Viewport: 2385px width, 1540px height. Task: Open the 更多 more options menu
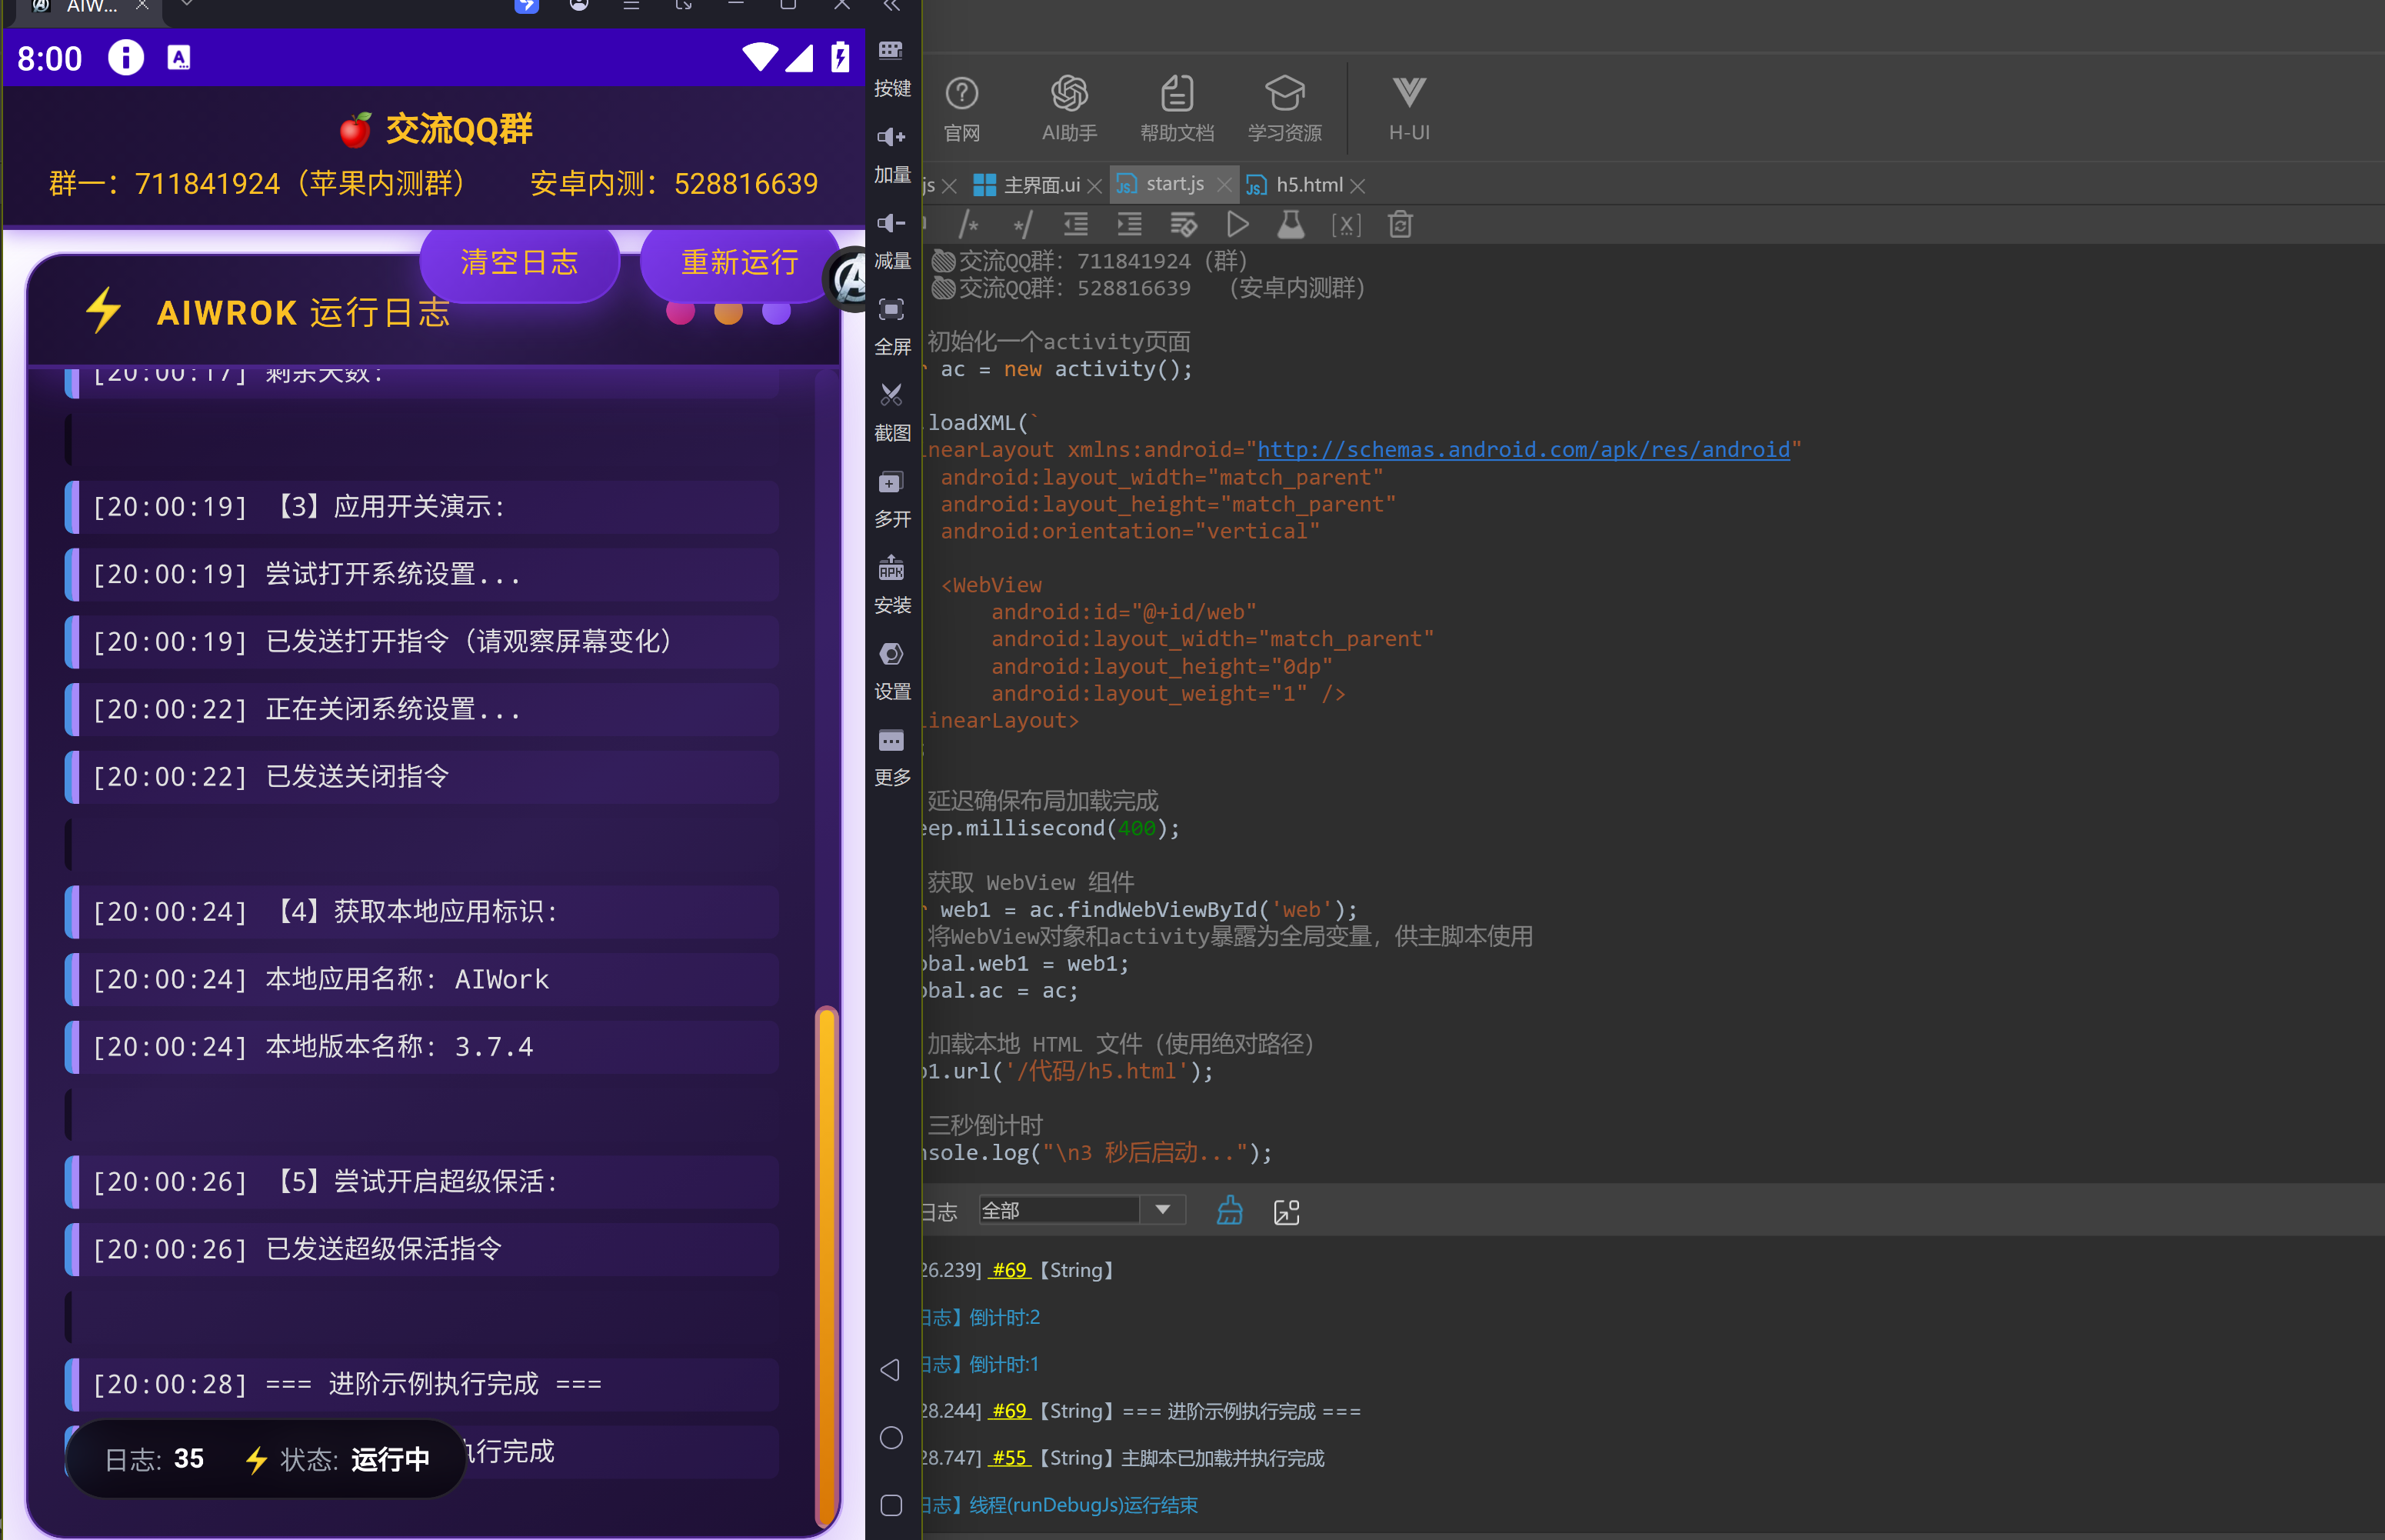(891, 756)
